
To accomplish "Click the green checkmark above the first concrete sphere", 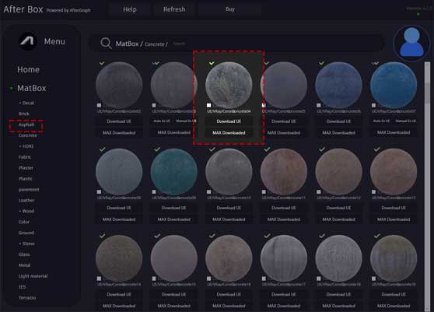I will coord(102,63).
